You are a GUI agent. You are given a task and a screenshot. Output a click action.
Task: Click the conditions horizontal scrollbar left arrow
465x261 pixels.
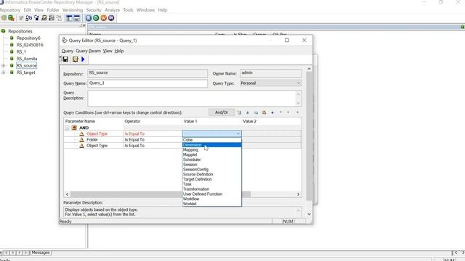(x=67, y=194)
